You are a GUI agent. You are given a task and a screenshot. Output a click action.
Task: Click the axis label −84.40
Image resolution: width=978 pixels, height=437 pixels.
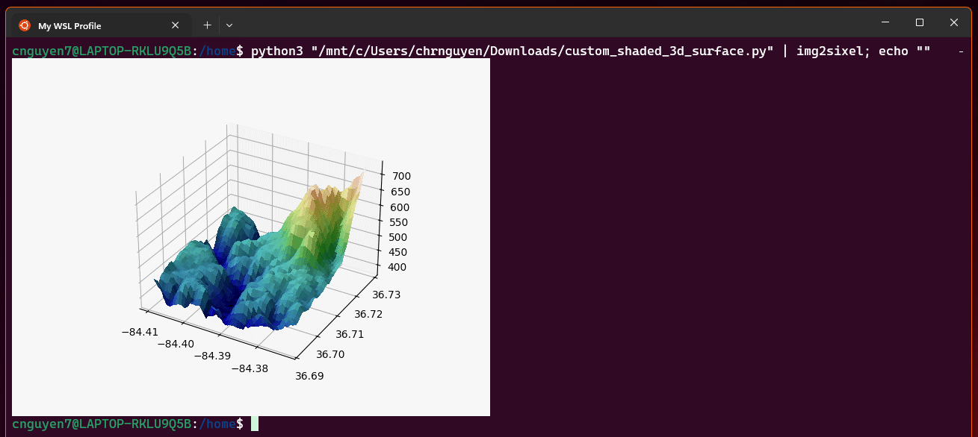point(176,344)
